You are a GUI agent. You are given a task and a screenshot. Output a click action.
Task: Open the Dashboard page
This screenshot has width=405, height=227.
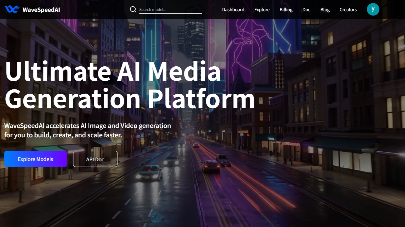tap(233, 10)
